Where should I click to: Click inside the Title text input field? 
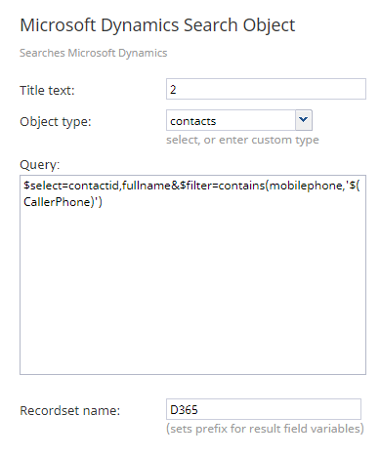pos(266,89)
